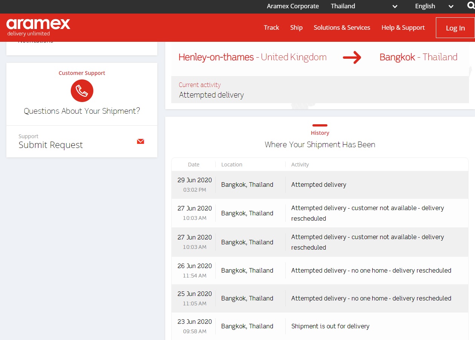
Task: Click activity 'Shipment is out for delivery'
Action: (330, 326)
